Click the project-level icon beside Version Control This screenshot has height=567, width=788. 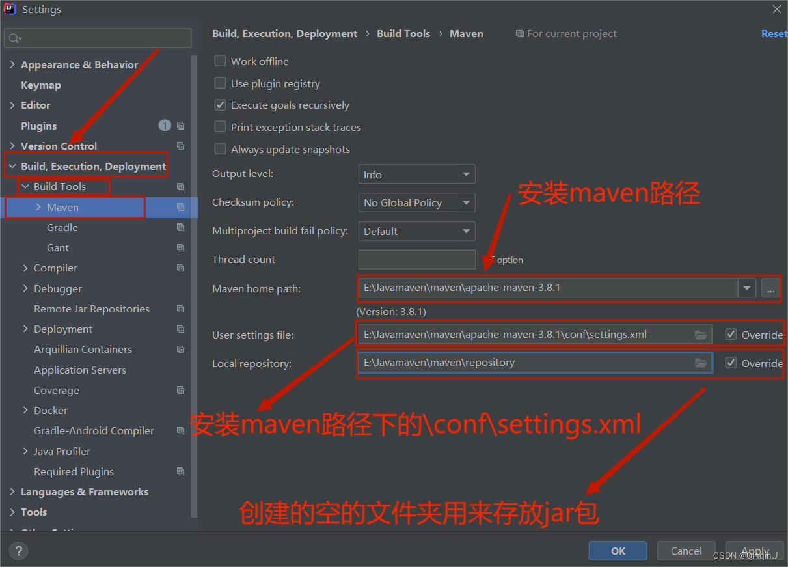click(x=180, y=146)
